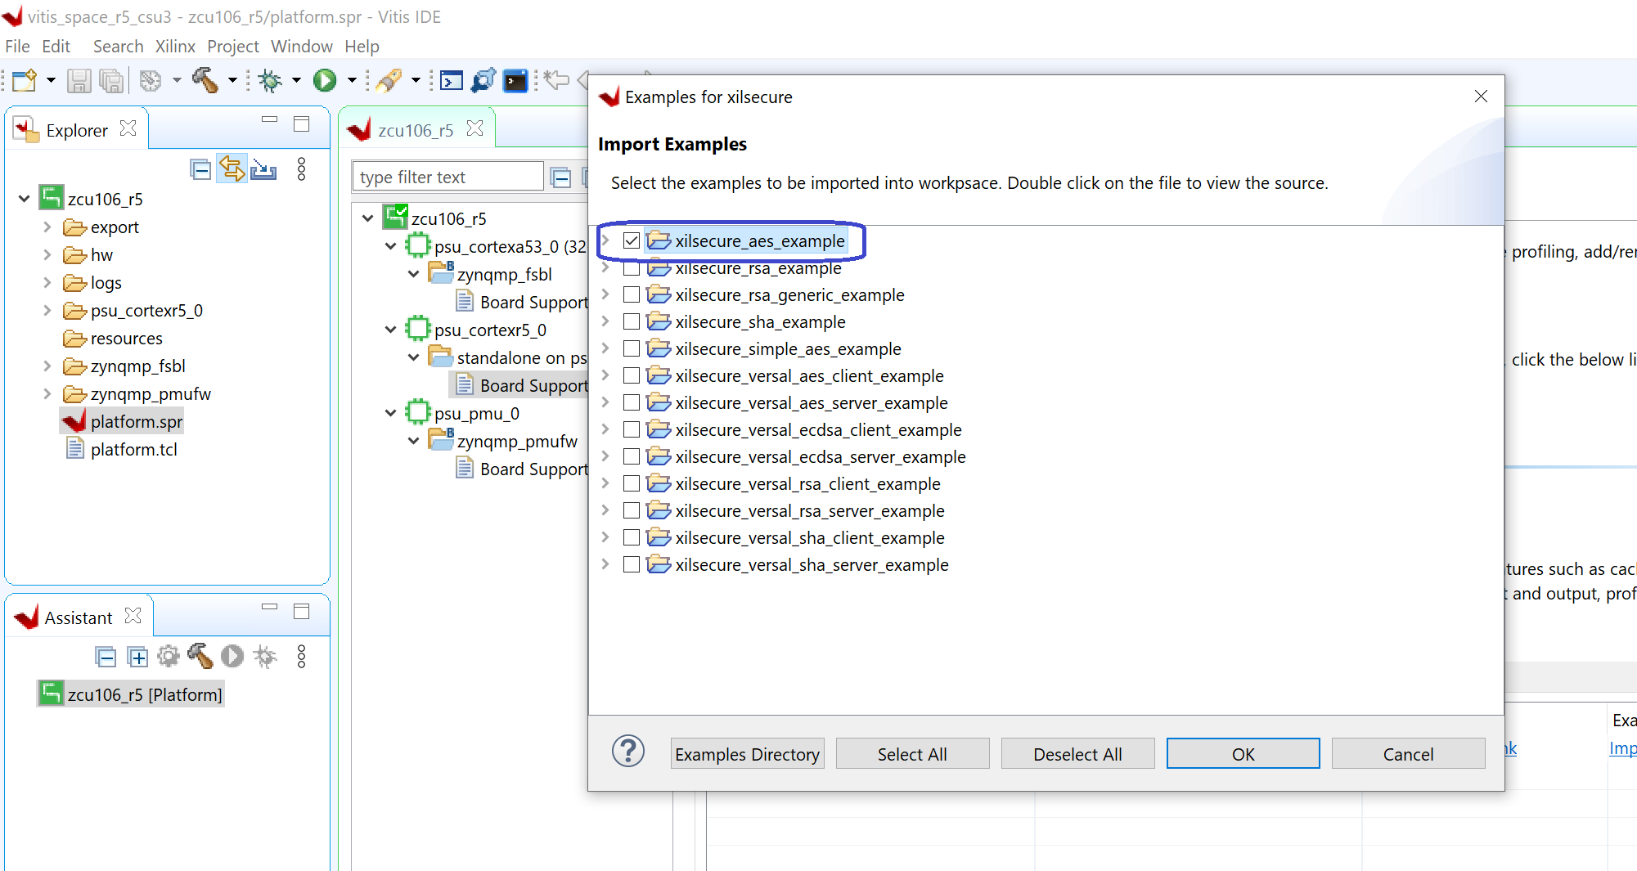The image size is (1637, 871).
Task: Click Assistant panel Collapse All icon
Action: click(106, 657)
